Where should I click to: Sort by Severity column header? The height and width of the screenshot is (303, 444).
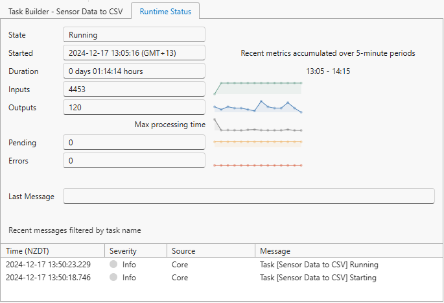[136, 251]
